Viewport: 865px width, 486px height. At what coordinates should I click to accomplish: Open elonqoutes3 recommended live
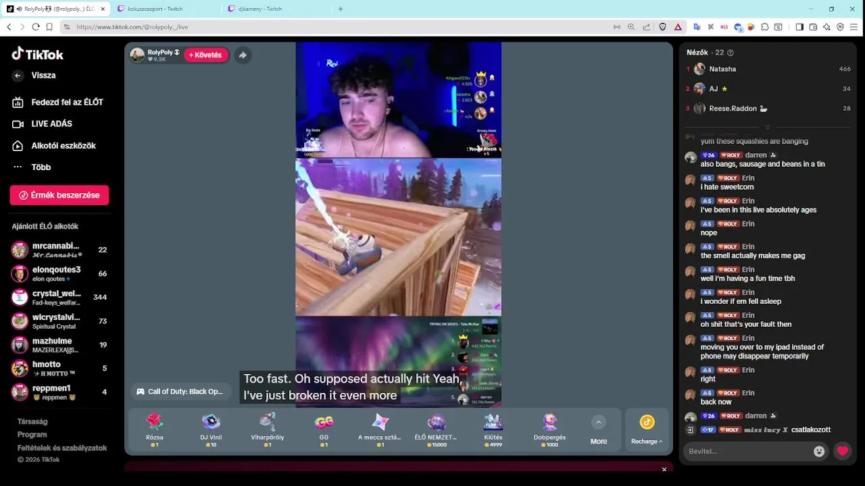pyautogui.click(x=59, y=273)
